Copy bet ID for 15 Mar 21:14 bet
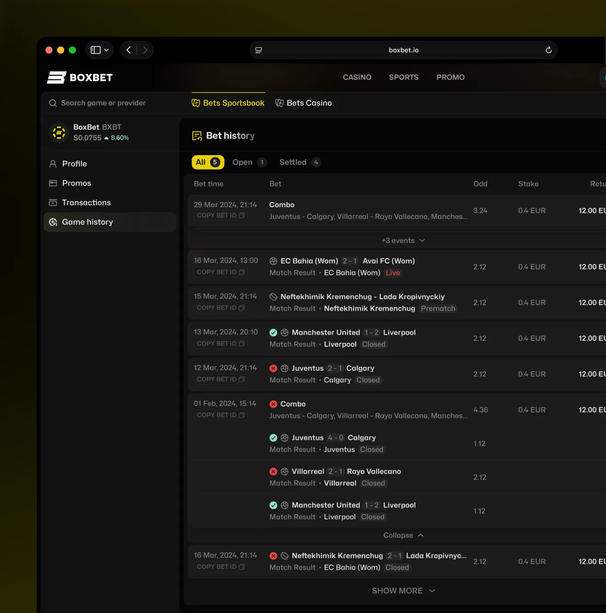The height and width of the screenshot is (613, 606). click(x=221, y=308)
